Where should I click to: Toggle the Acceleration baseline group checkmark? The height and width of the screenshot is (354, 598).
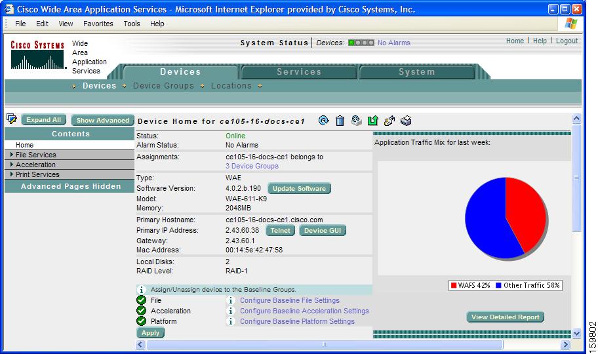click(x=142, y=311)
